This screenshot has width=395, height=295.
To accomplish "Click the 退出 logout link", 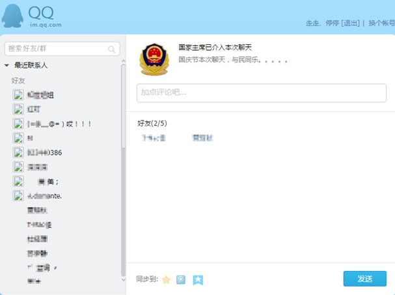I will tap(350, 23).
